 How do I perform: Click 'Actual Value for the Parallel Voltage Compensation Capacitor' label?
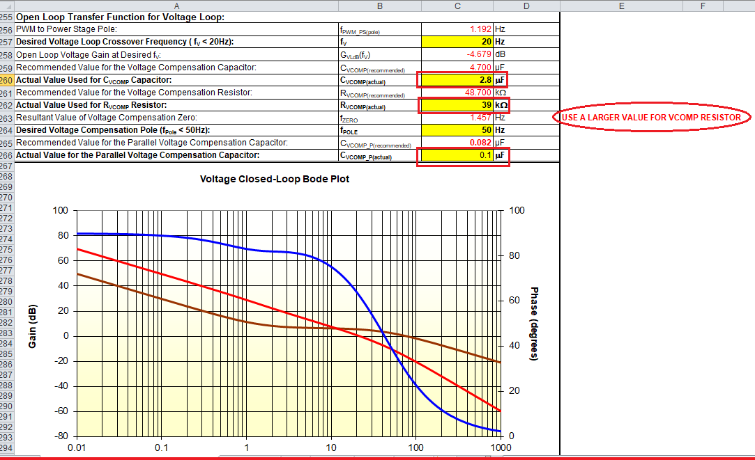click(138, 155)
